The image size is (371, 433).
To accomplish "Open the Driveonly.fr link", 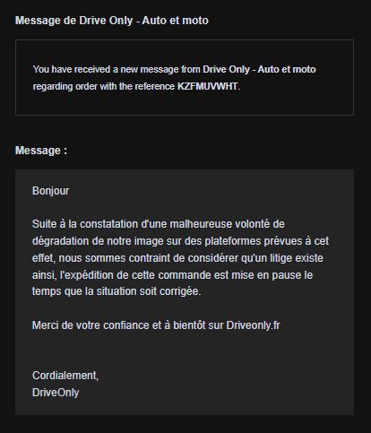I will [x=253, y=325].
